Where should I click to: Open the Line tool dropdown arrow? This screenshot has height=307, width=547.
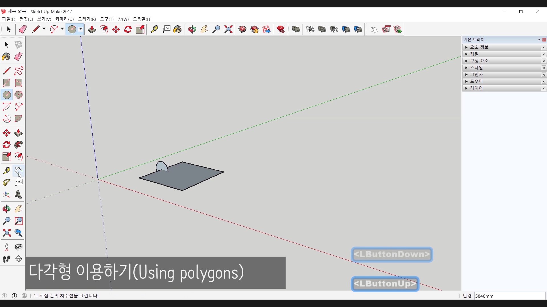pyautogui.click(x=44, y=29)
